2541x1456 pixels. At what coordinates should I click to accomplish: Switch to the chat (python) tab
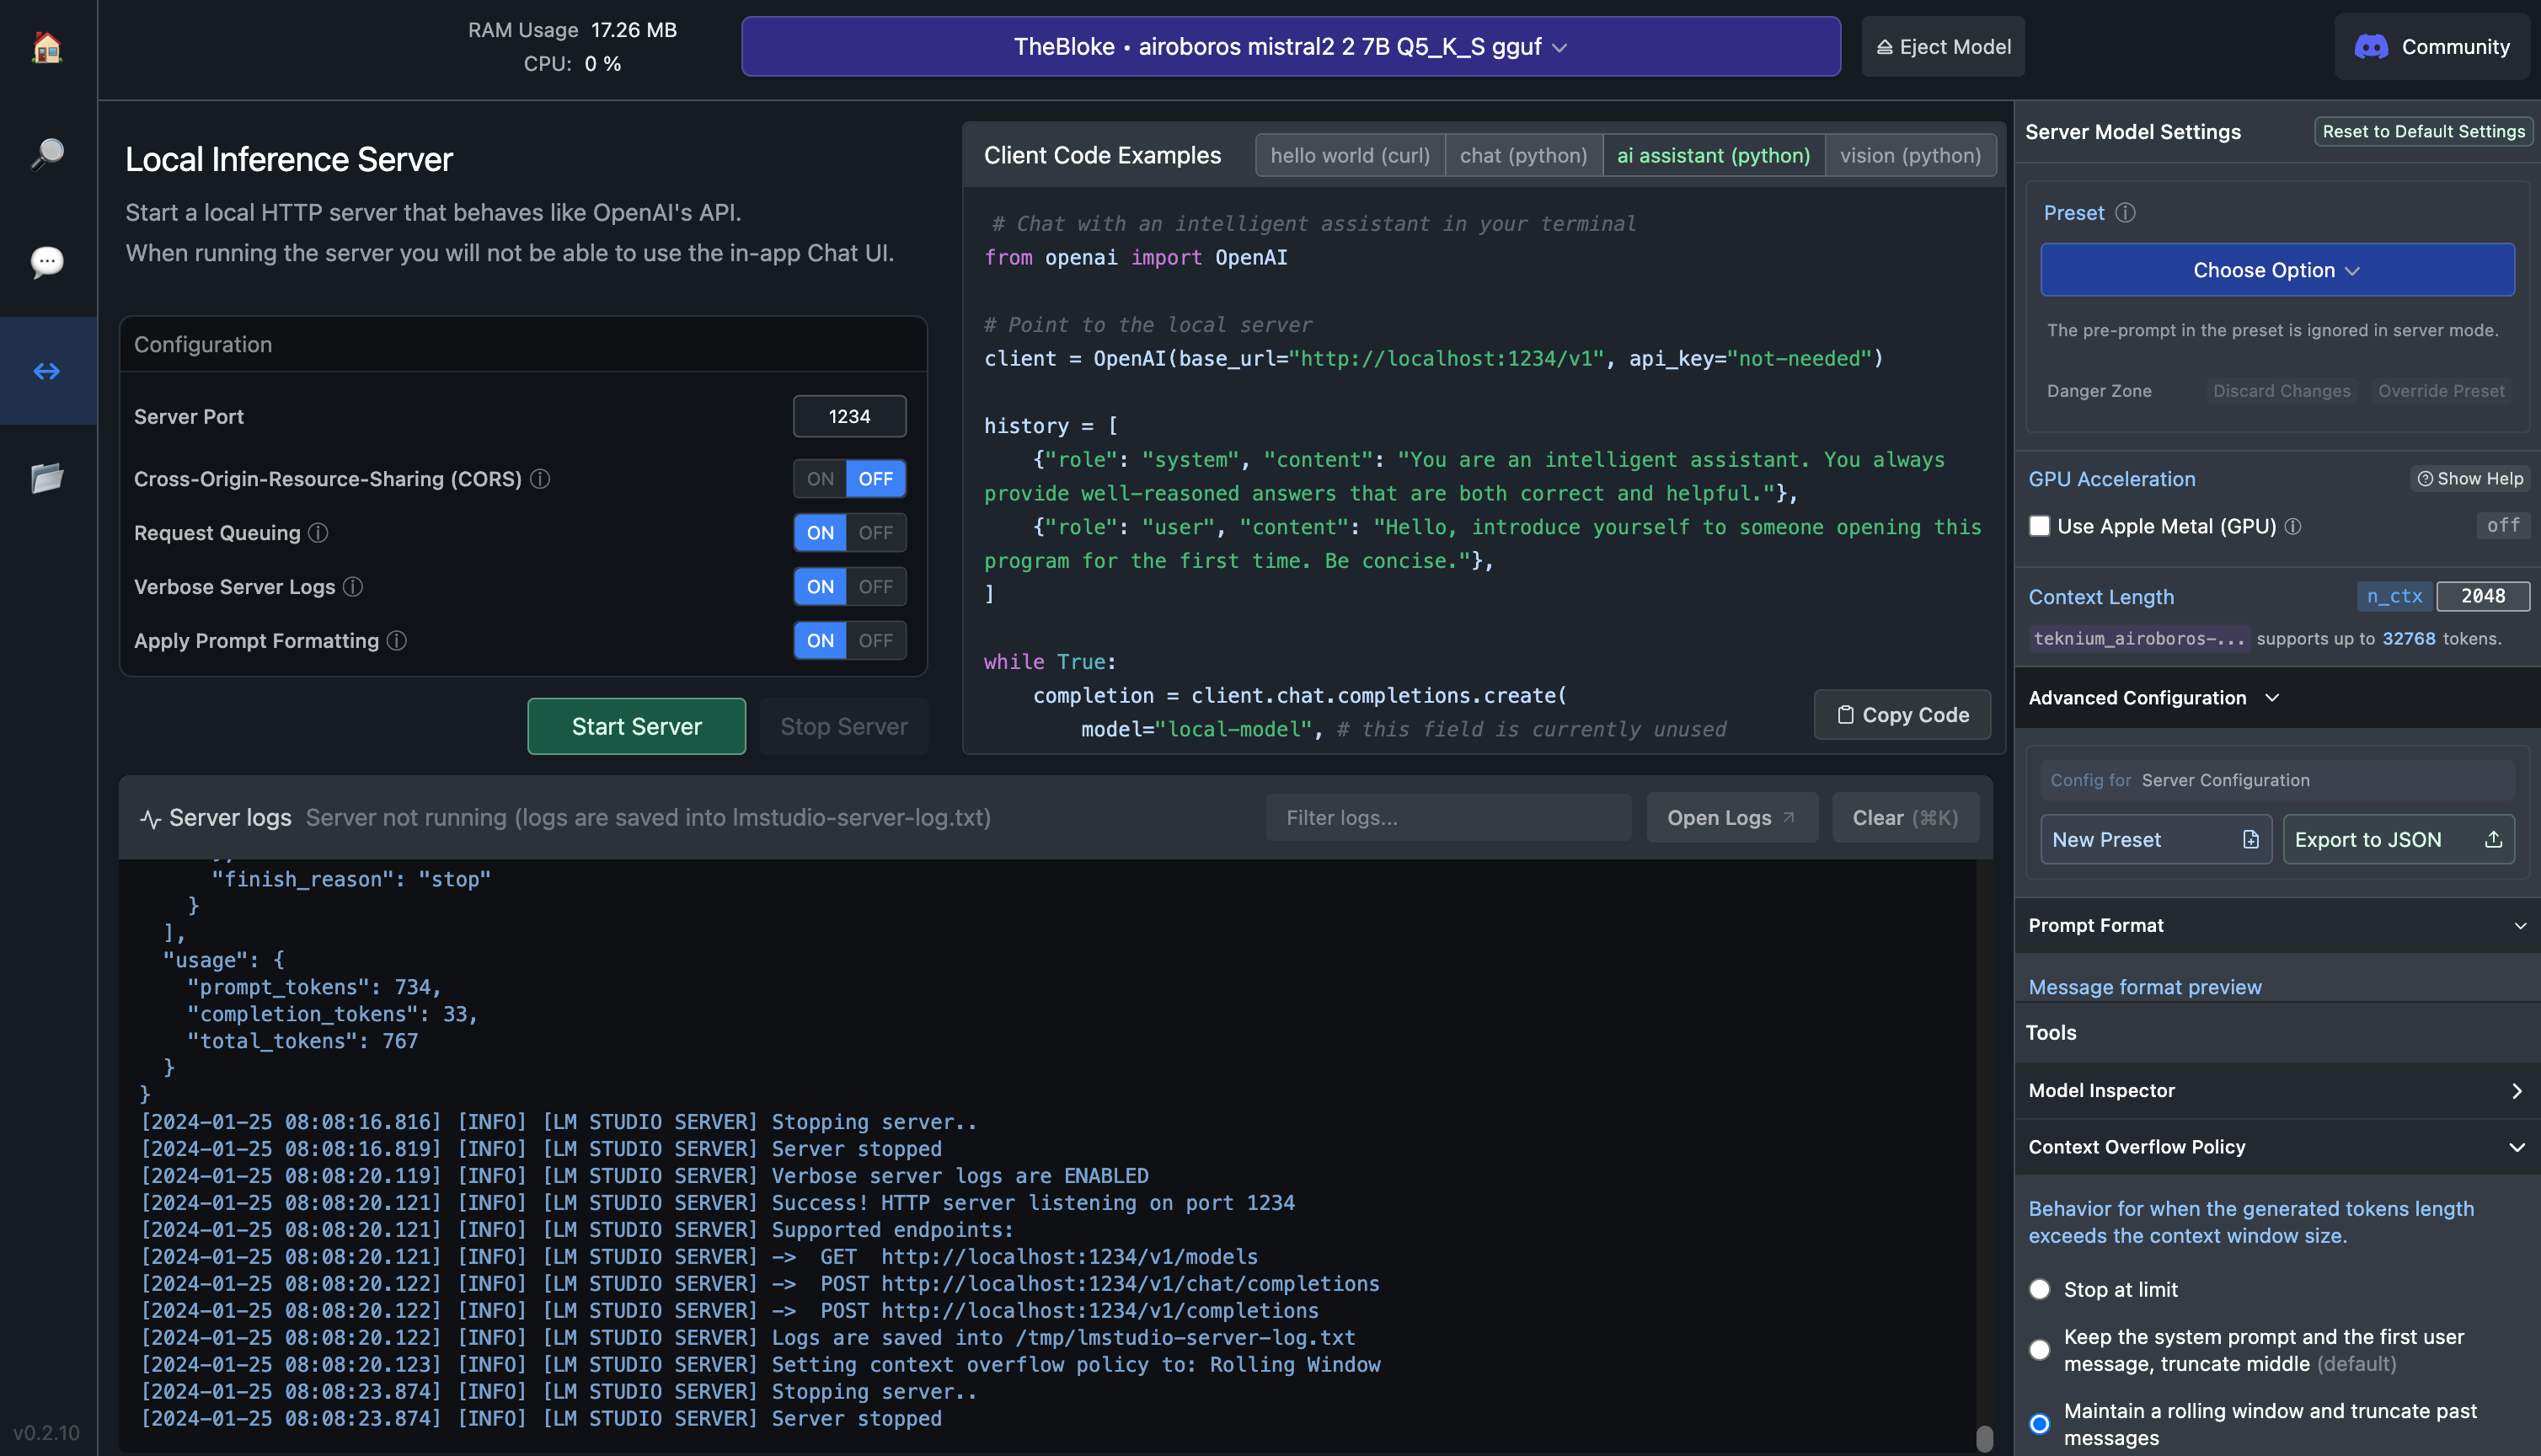tap(1523, 156)
